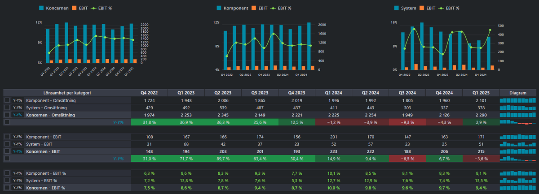The image size is (539, 194).
Task: Click the 13,8 % System EBIT % cell
Action: pos(186,181)
